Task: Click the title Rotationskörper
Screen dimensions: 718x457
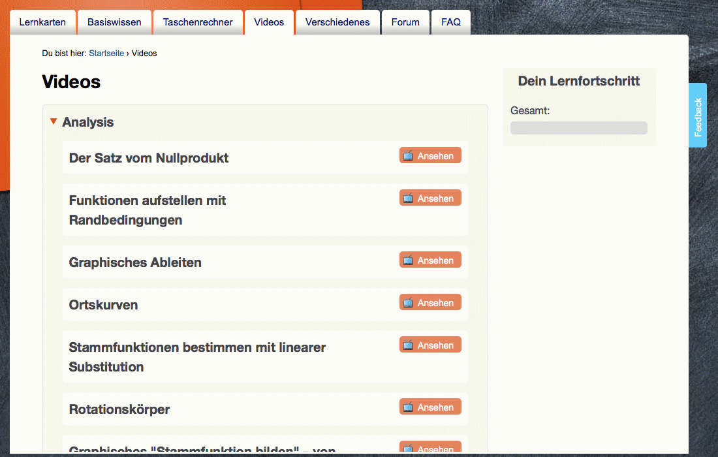Action: tap(119, 409)
